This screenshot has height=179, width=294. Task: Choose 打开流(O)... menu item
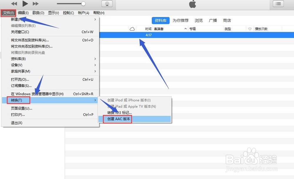pos(50,79)
